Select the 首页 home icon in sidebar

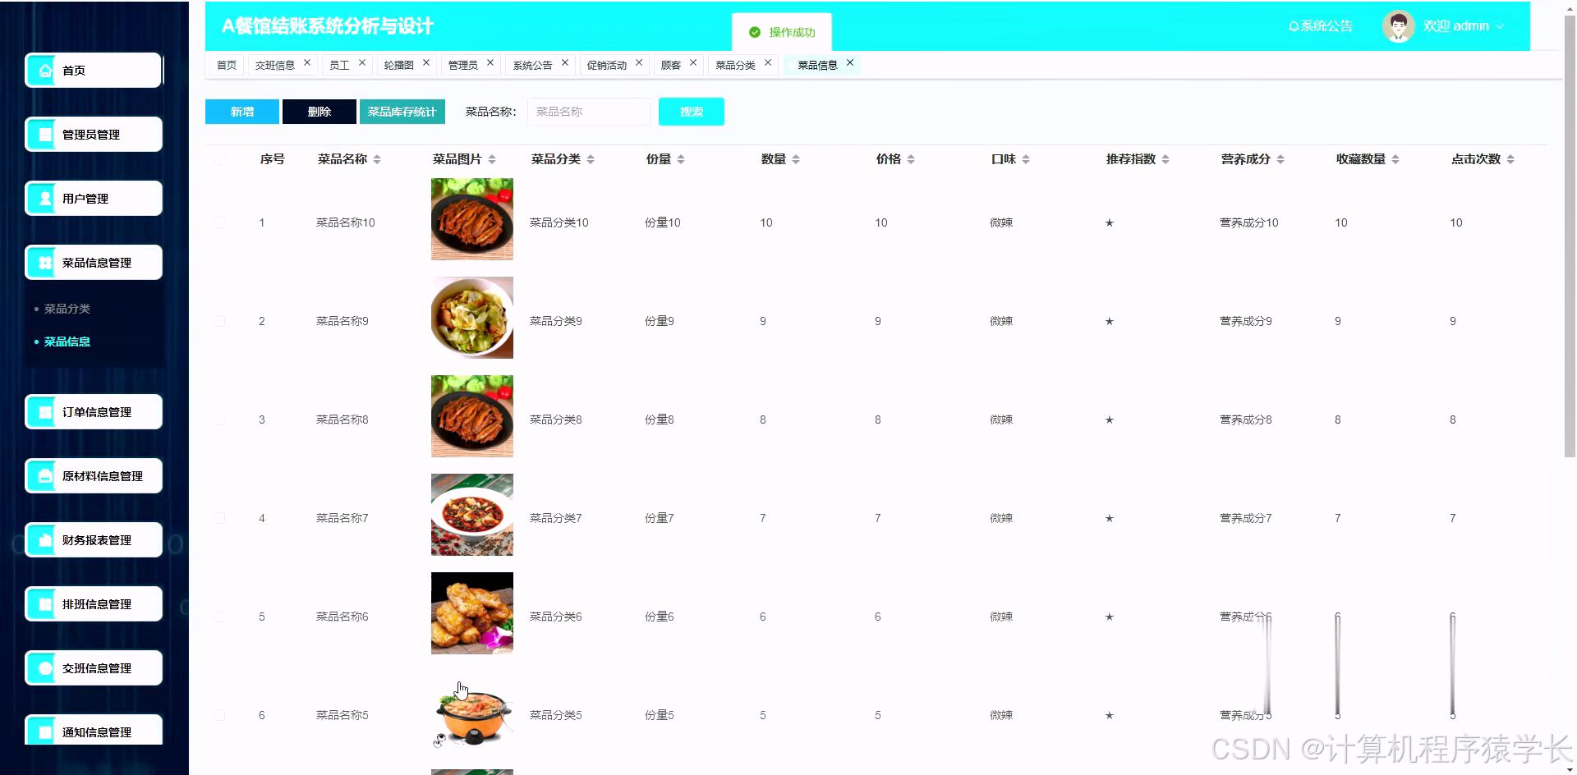[45, 70]
